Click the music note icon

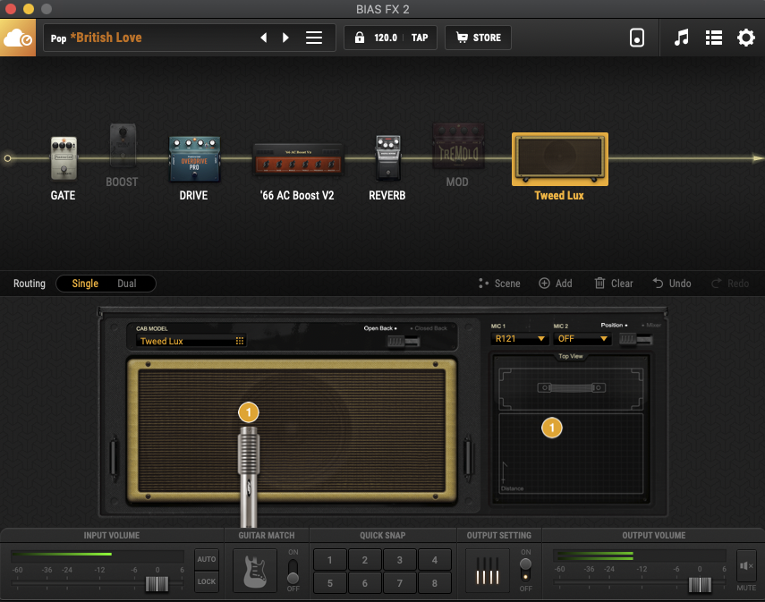pos(682,38)
